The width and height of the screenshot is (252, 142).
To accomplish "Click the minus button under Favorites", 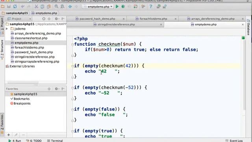I will 23,135.
